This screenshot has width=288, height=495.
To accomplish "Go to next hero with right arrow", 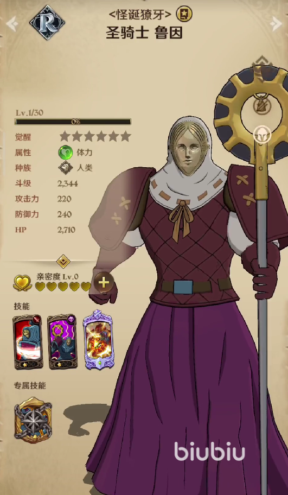I will (x=276, y=23).
